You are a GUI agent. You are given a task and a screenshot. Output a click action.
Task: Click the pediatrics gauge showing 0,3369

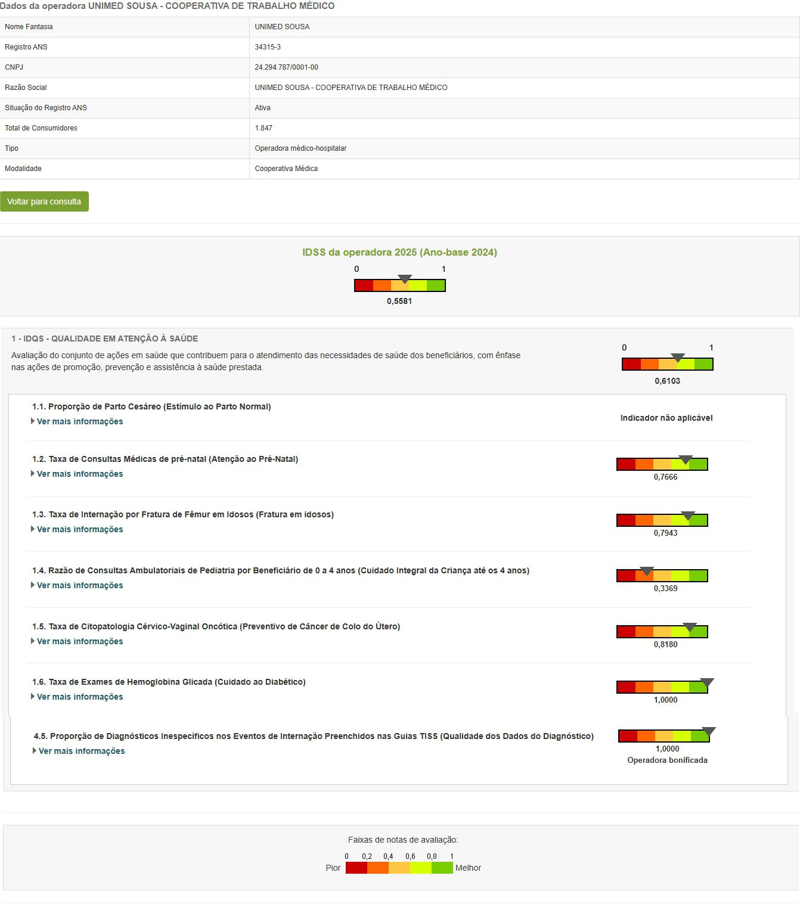pyautogui.click(x=662, y=576)
